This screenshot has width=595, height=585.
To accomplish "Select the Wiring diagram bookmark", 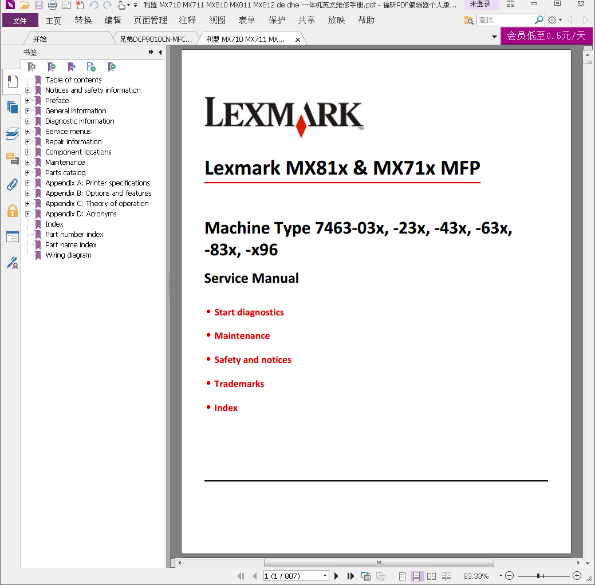I will [x=68, y=255].
